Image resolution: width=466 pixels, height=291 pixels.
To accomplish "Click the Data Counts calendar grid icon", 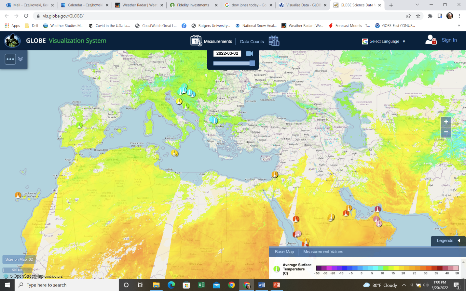I will tap(274, 41).
